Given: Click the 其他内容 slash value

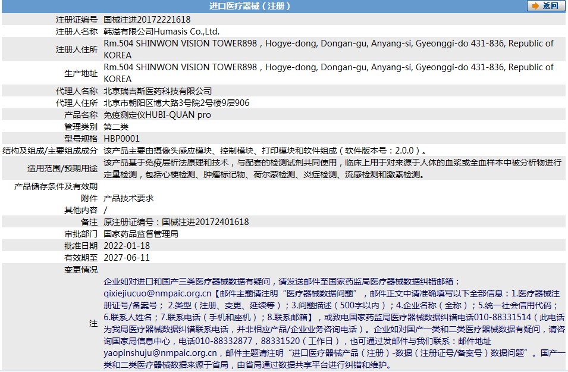Looking at the screenshot, I should point(105,210).
